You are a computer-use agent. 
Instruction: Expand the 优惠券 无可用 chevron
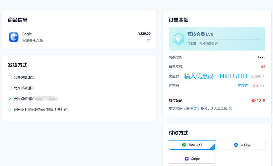point(263,76)
